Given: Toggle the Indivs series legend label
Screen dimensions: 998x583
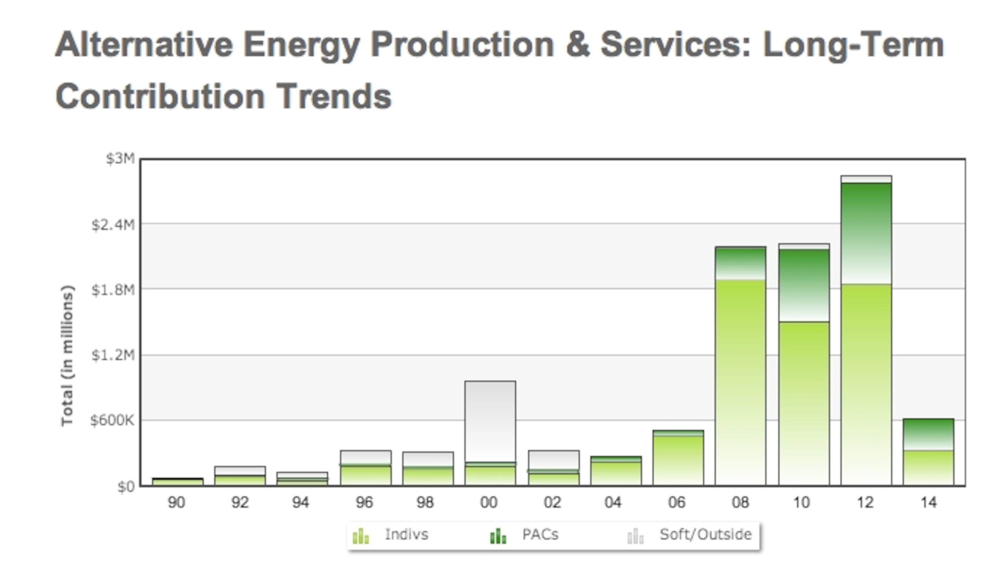Looking at the screenshot, I should click(407, 535).
